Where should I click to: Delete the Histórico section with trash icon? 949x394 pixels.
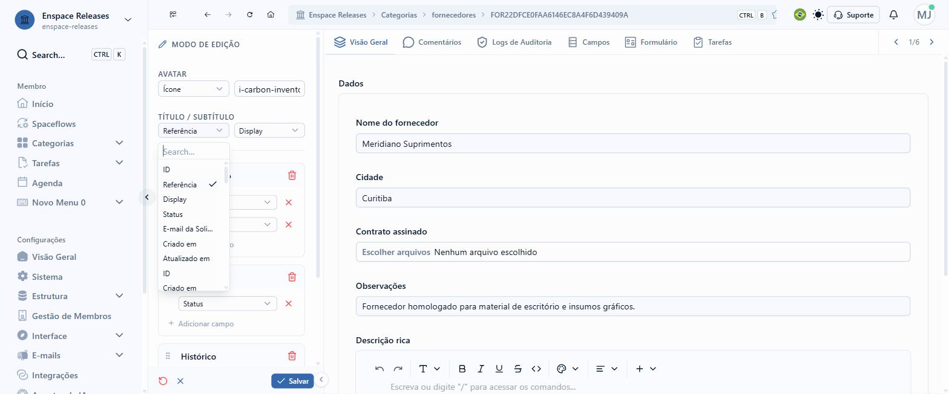click(x=292, y=356)
